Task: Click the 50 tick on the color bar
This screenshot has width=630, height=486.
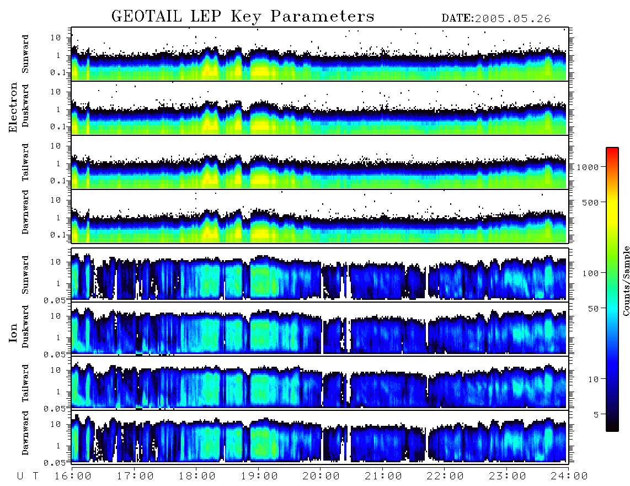Action: tap(592, 309)
